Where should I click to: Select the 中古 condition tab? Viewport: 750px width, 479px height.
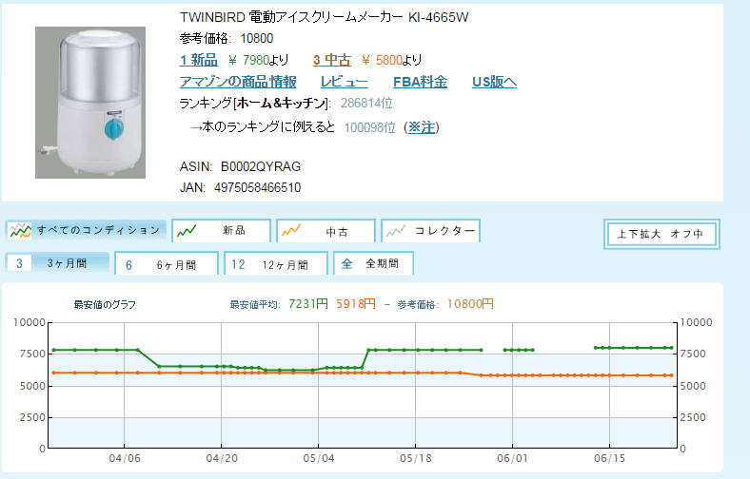pyautogui.click(x=326, y=231)
